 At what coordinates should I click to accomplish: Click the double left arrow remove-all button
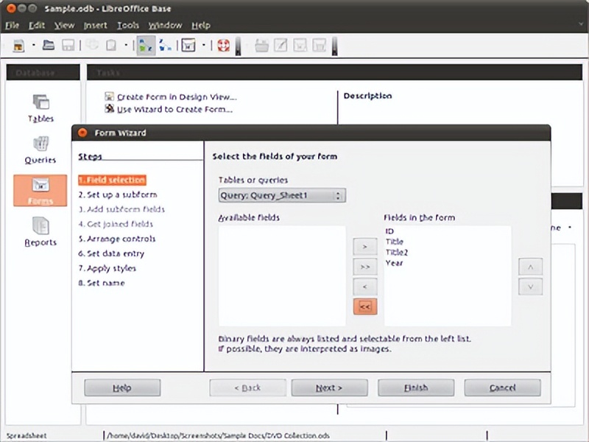(364, 306)
